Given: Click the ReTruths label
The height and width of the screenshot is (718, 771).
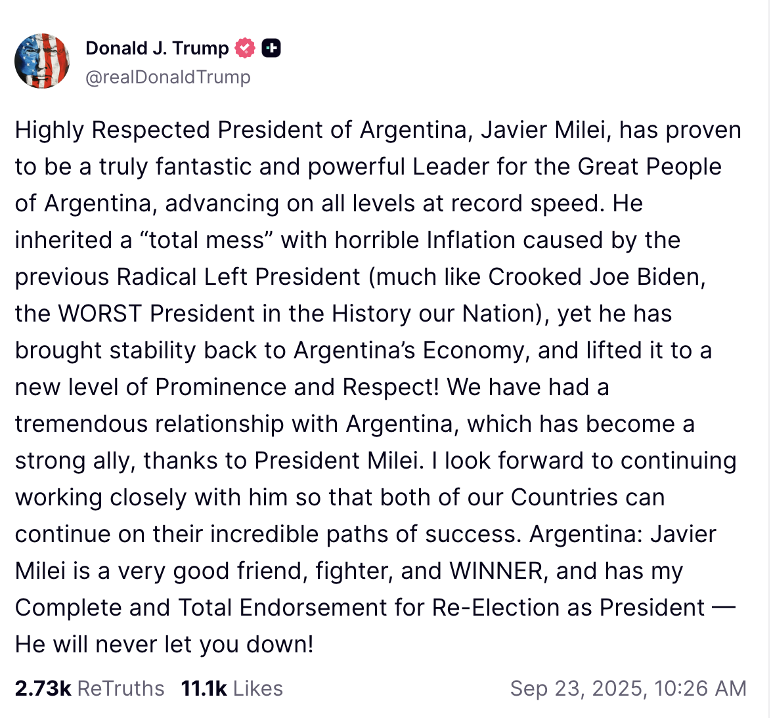Looking at the screenshot, I should tap(121, 688).
